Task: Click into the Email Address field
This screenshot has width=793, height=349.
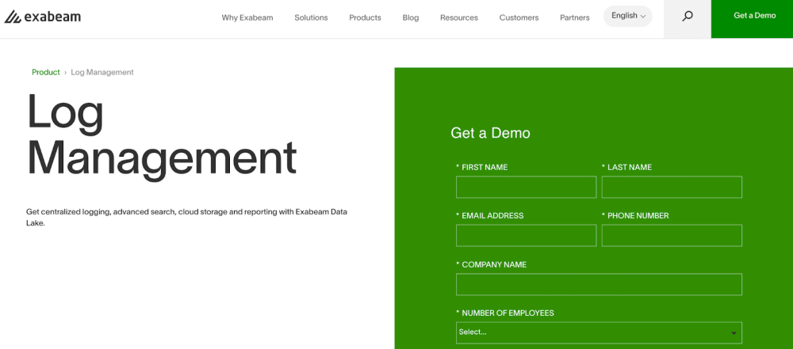Action: coord(526,236)
